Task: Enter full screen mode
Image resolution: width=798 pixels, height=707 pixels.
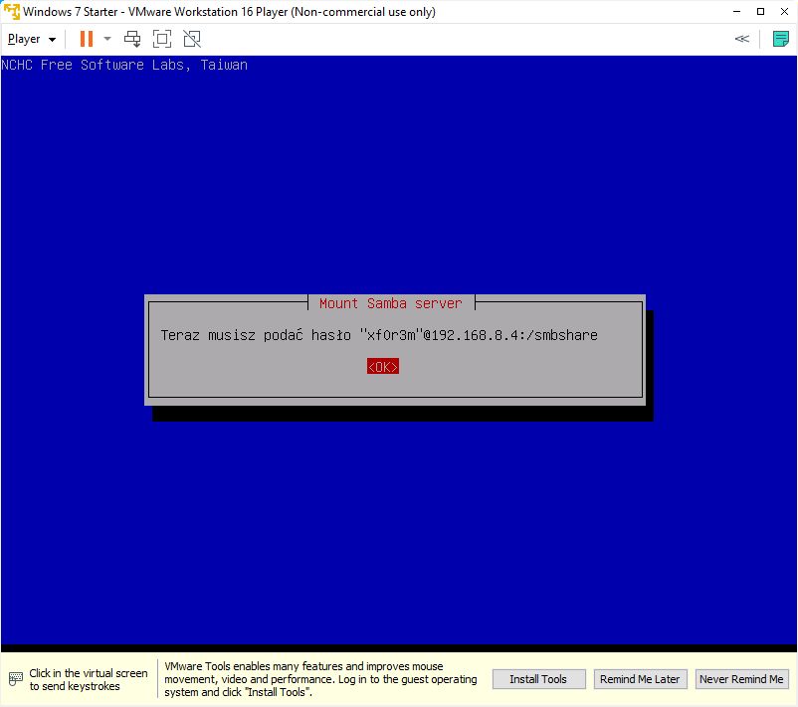Action: [x=162, y=39]
